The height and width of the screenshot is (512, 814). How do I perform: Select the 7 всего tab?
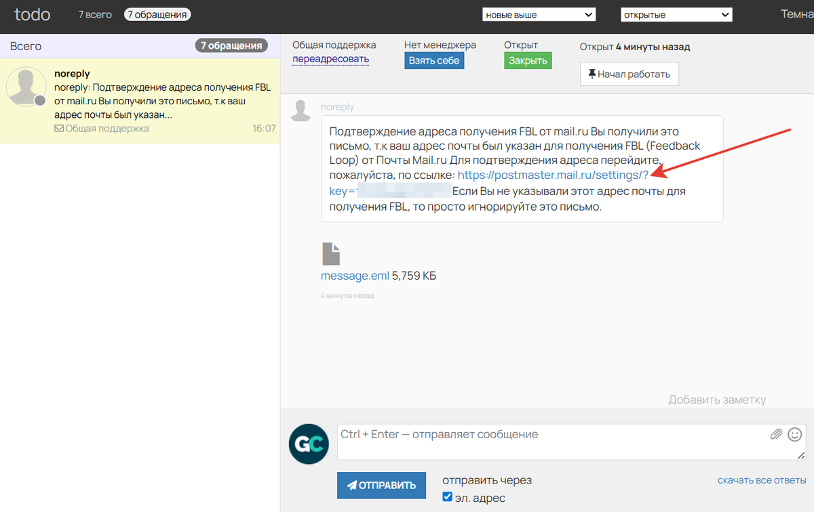(95, 14)
